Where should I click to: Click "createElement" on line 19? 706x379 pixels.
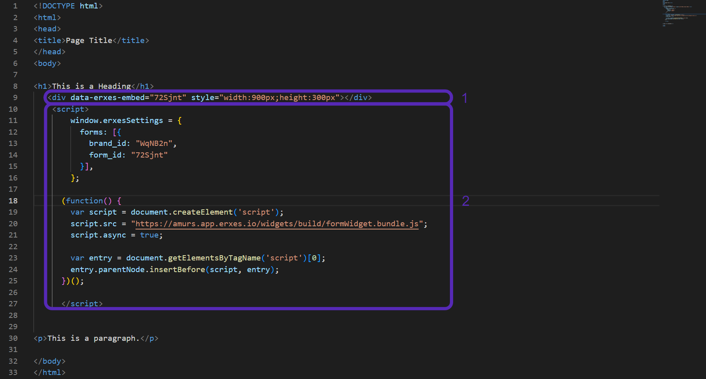(203, 212)
